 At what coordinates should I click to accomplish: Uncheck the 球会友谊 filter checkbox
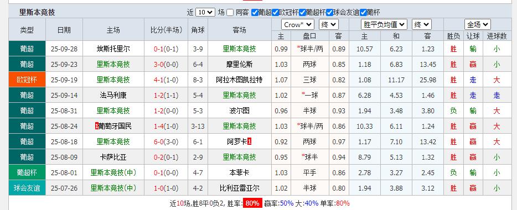click(x=329, y=13)
